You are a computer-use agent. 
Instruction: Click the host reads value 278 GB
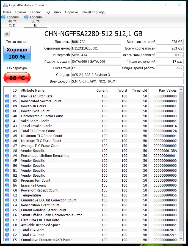click(170, 42)
